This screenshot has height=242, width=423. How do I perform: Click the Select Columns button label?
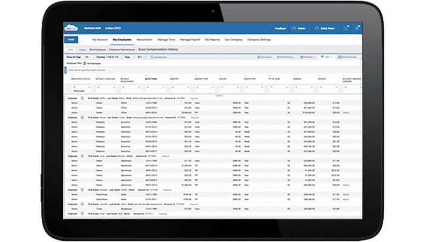(x=349, y=57)
